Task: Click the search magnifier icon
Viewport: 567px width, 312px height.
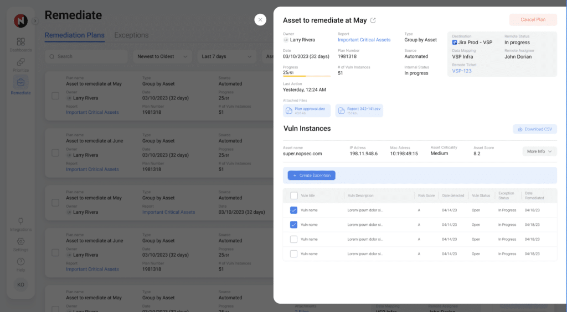Action: [51, 57]
